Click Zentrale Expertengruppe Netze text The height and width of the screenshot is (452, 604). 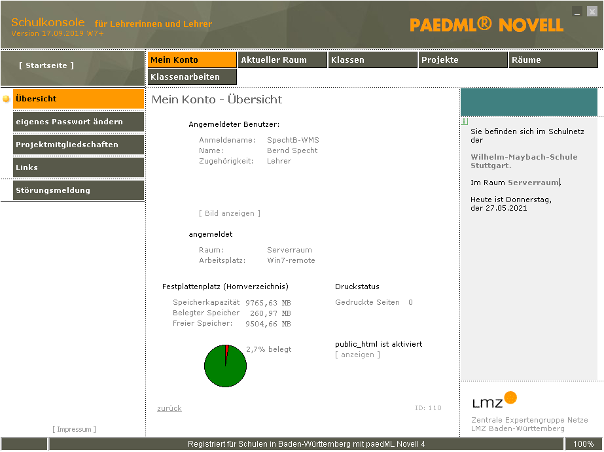(529, 420)
